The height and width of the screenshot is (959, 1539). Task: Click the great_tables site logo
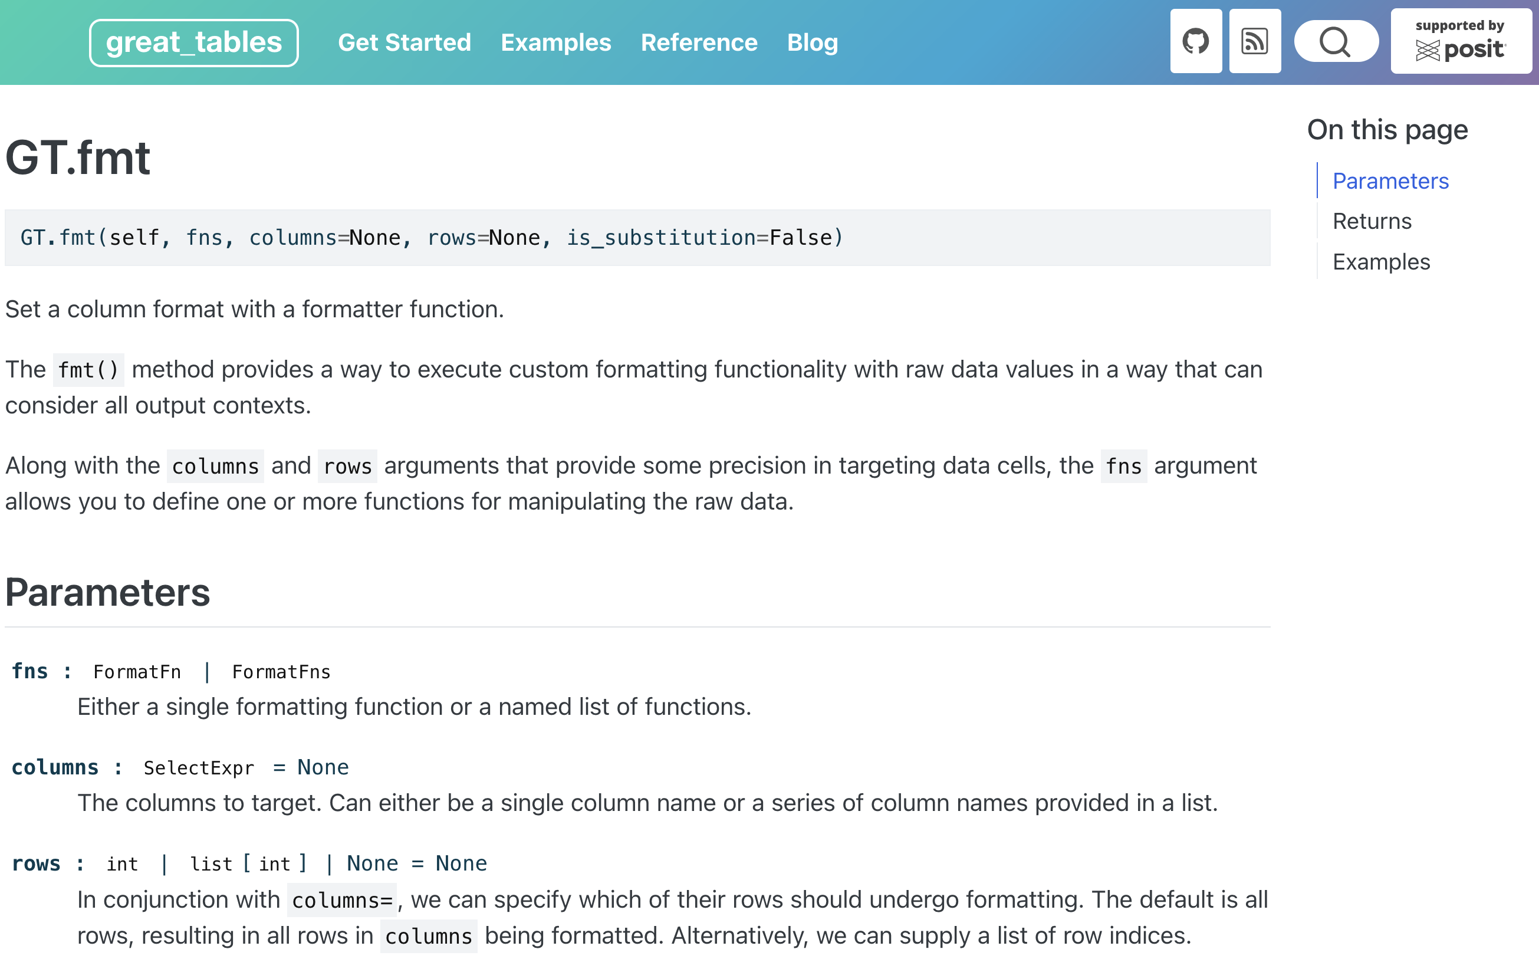[193, 42]
